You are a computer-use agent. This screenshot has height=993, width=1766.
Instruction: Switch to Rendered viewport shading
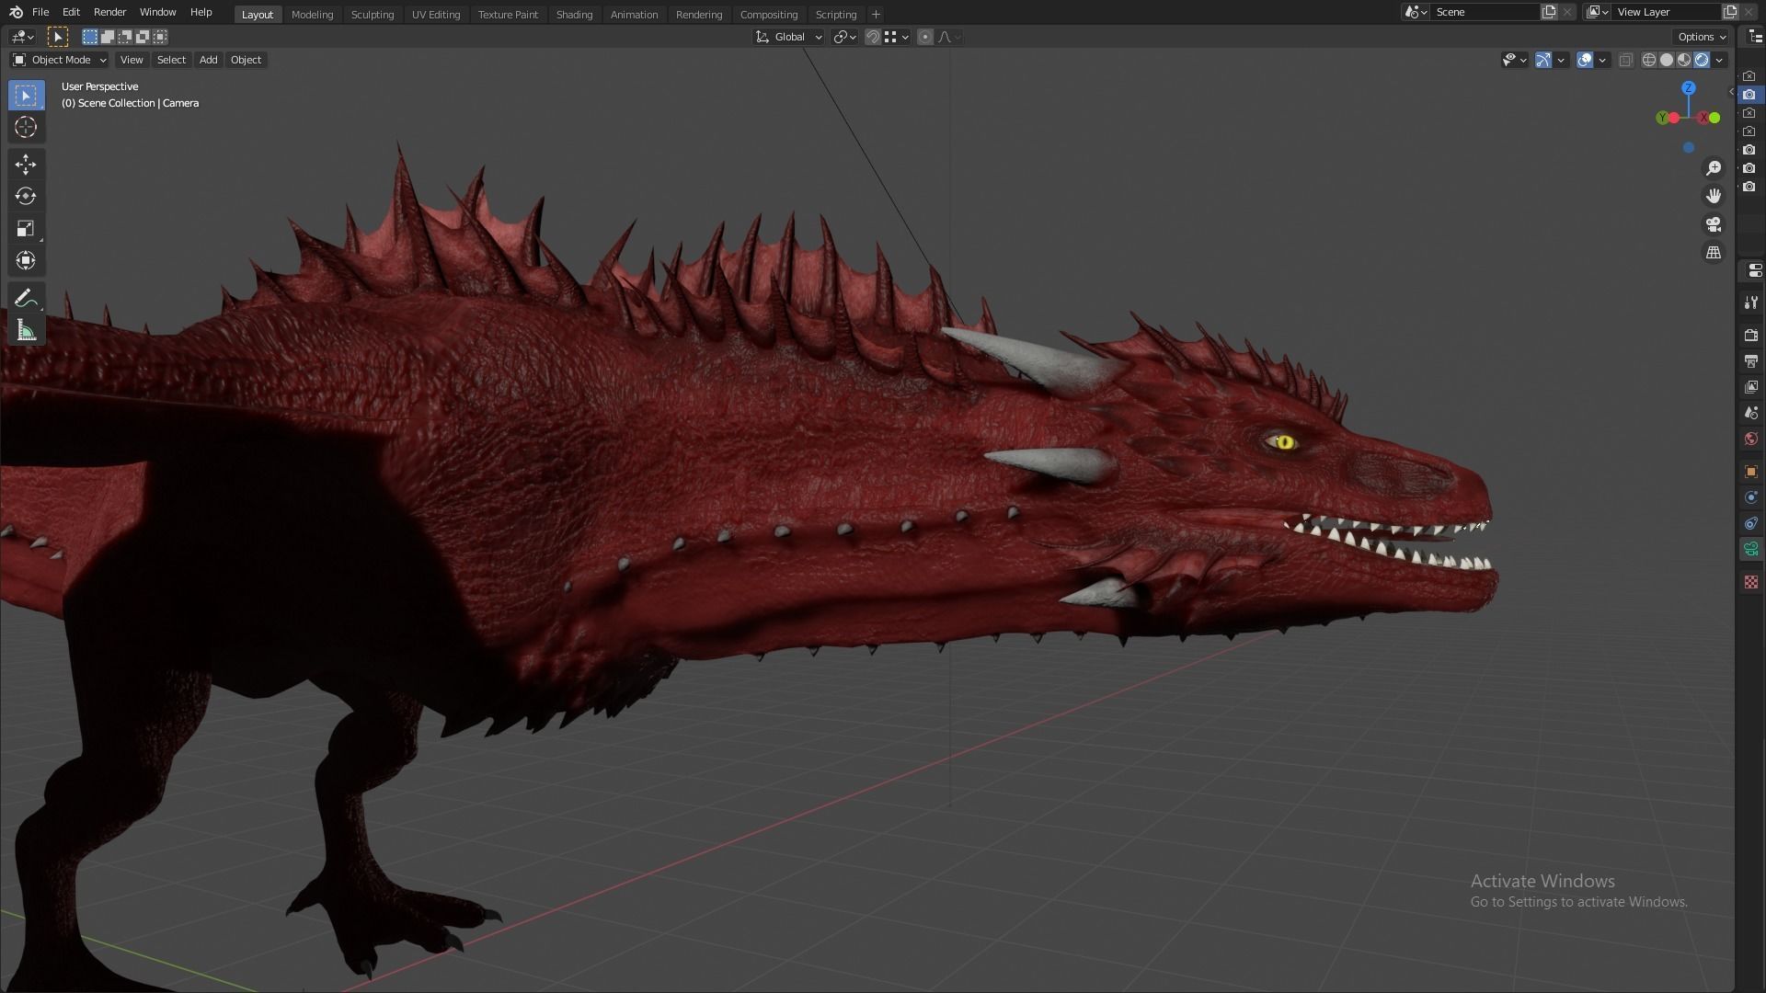pyautogui.click(x=1702, y=60)
